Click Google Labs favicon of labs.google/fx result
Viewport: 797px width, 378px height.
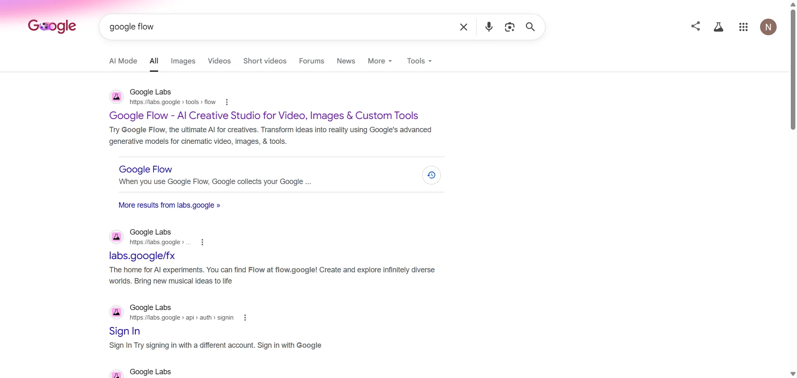(x=117, y=237)
